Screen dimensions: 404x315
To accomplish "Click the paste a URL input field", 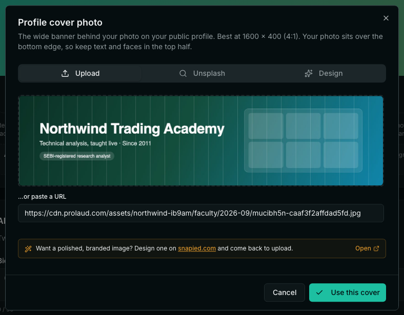I will (201, 213).
